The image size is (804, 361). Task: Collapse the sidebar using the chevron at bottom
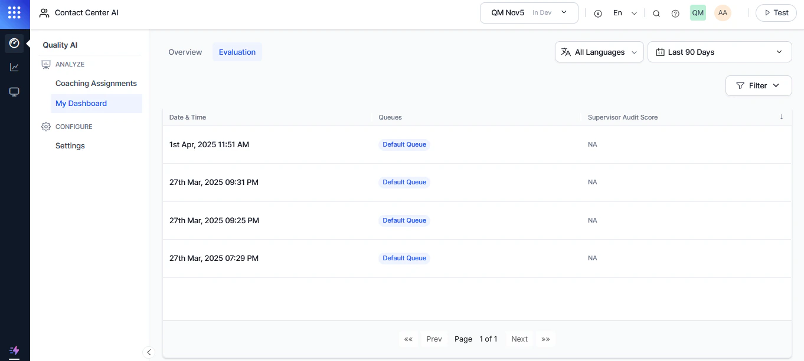(149, 352)
